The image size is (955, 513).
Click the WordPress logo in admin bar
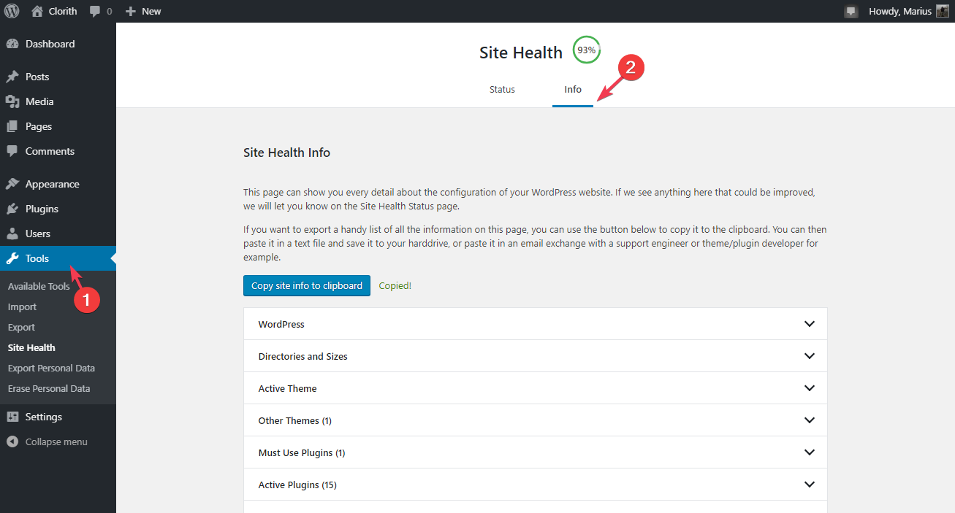coord(12,11)
